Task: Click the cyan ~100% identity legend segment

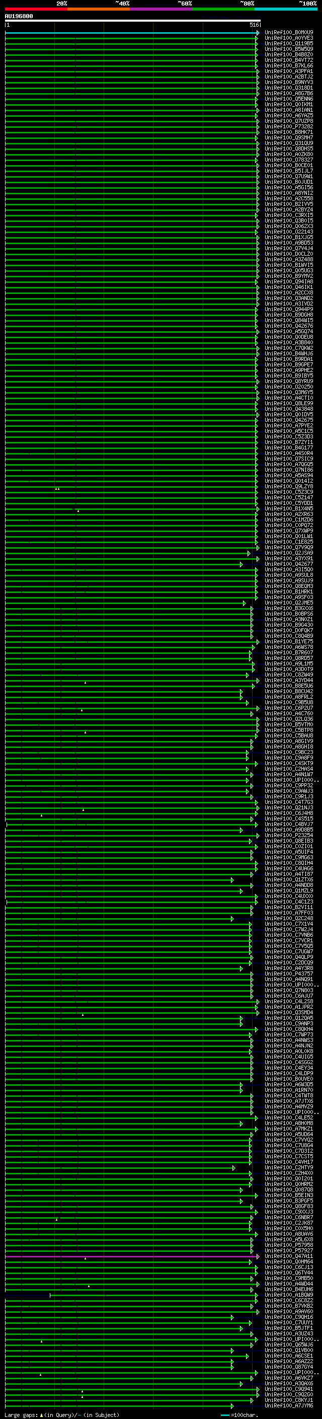Action: (286, 9)
